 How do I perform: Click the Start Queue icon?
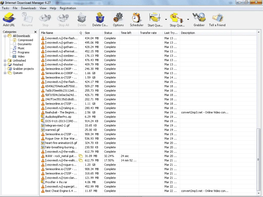(x=155, y=18)
